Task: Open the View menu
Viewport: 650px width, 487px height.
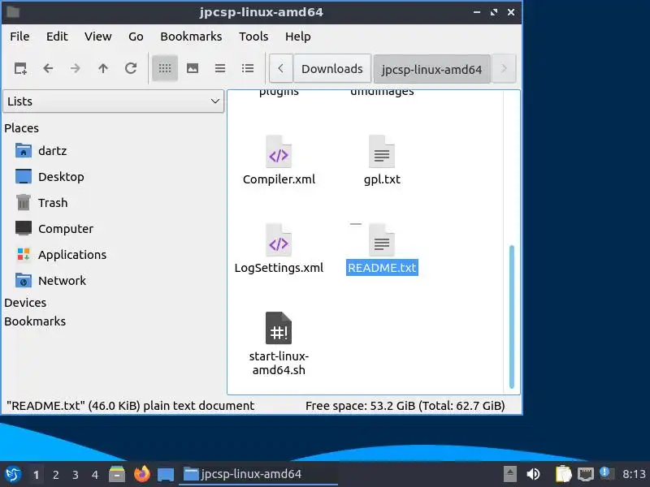Action: 97,37
